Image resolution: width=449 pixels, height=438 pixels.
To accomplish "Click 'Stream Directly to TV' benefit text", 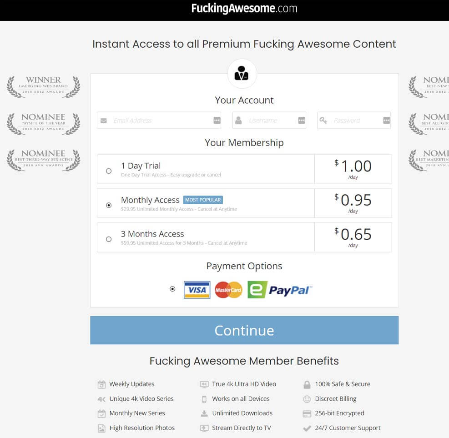I will click(x=242, y=428).
